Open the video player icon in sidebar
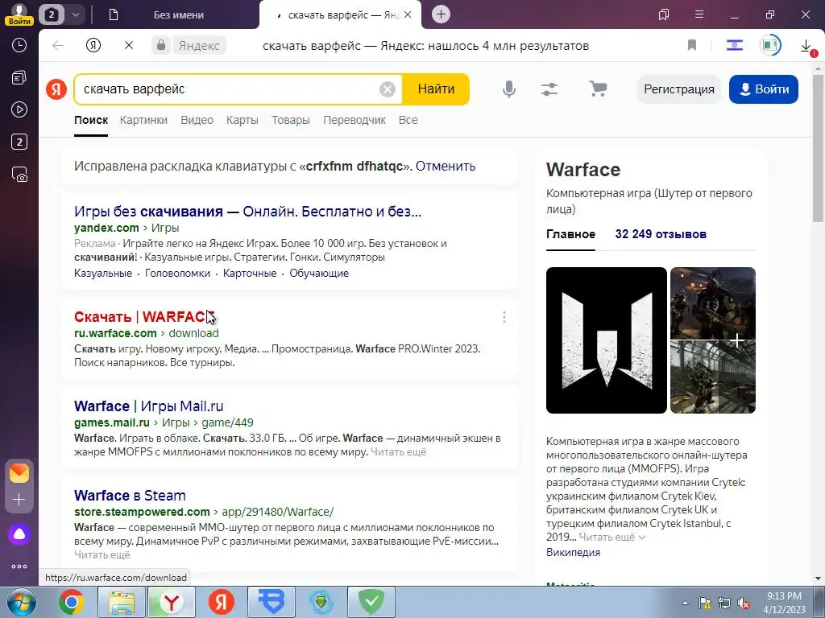 [19, 109]
